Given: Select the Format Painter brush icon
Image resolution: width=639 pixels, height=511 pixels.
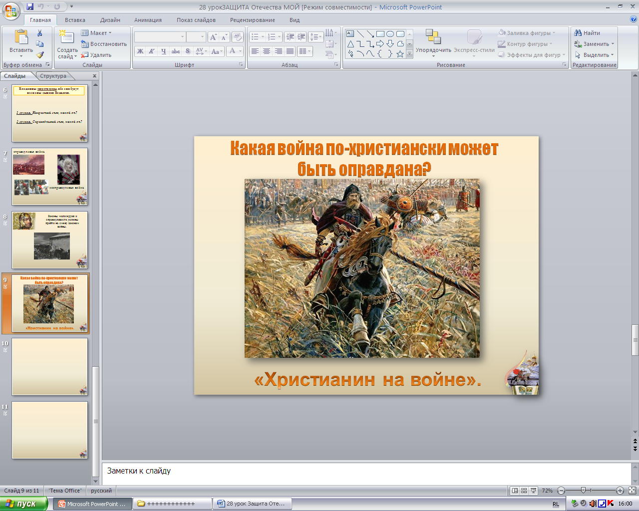Looking at the screenshot, I should click(40, 55).
